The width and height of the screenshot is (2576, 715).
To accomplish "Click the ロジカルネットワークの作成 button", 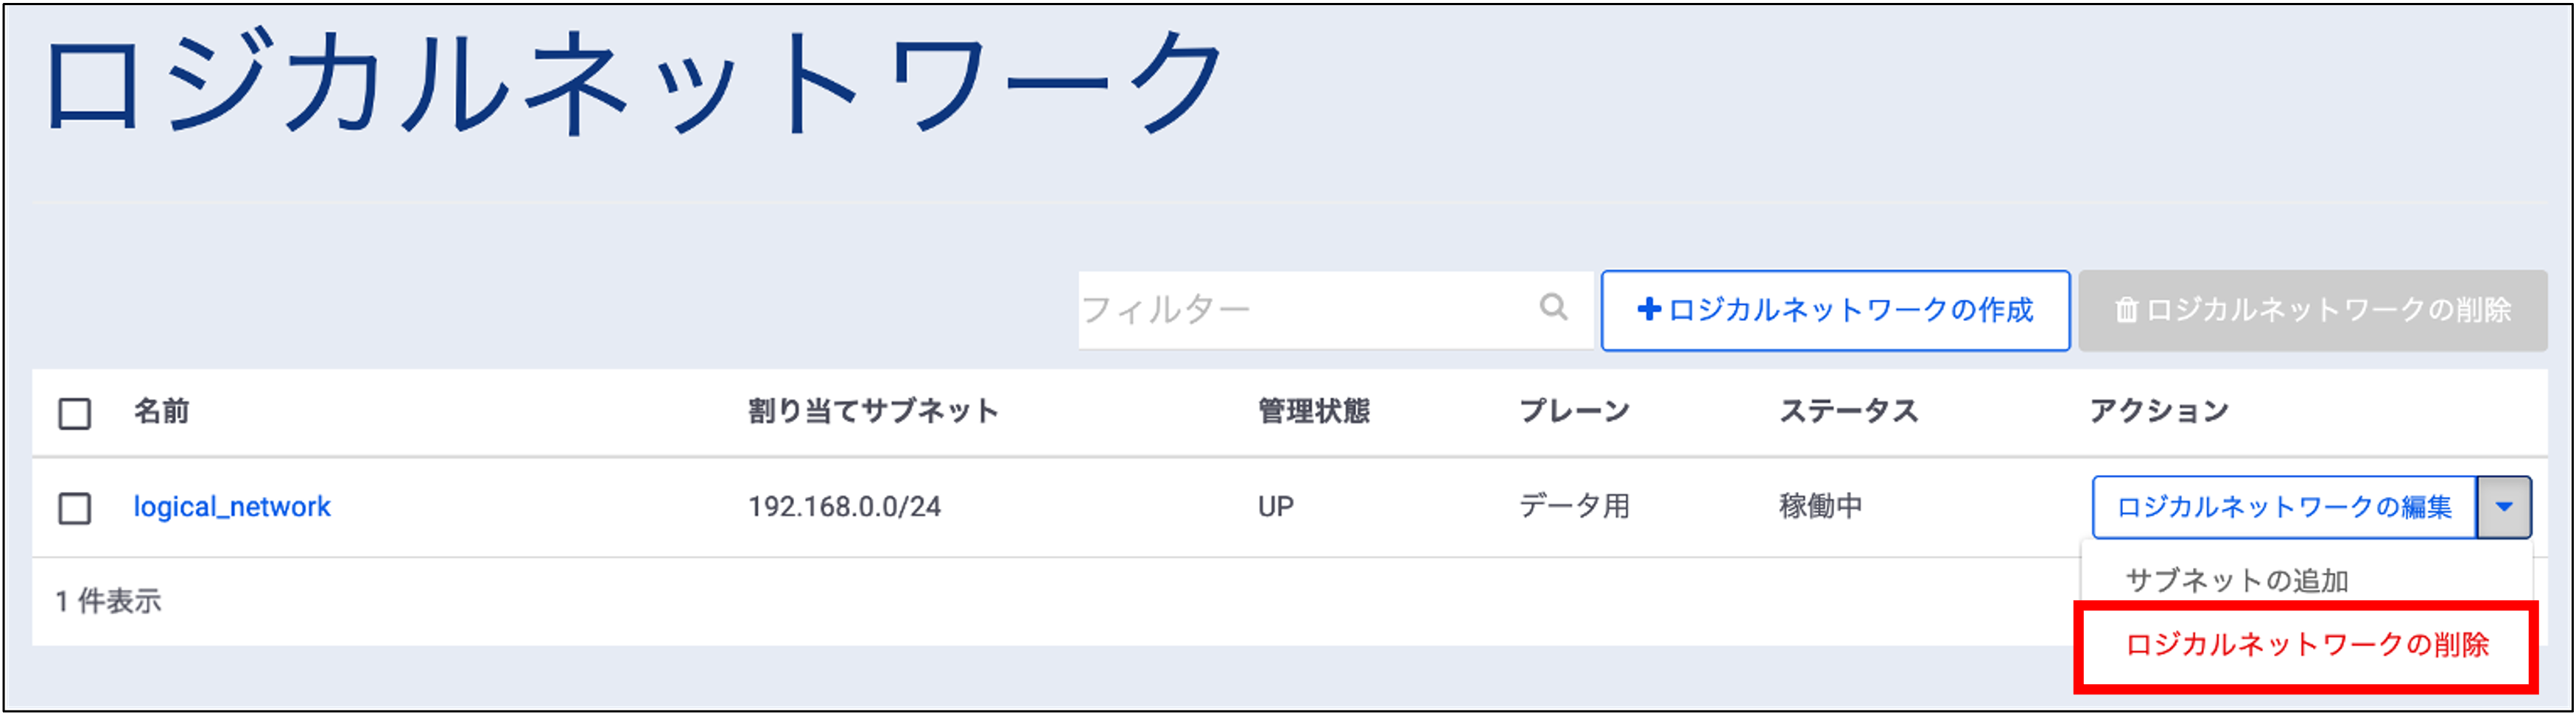I will point(1835,310).
